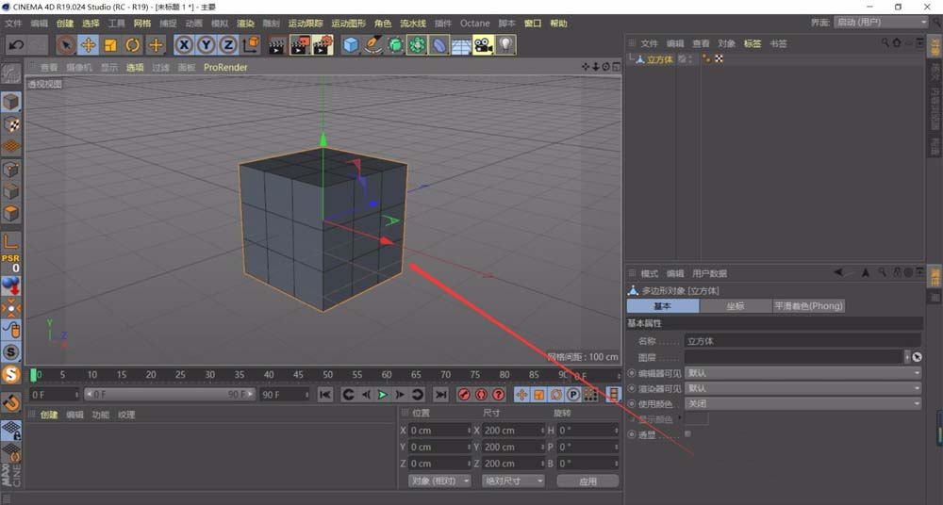
Task: Open the 网格 menu
Action: pos(142,24)
